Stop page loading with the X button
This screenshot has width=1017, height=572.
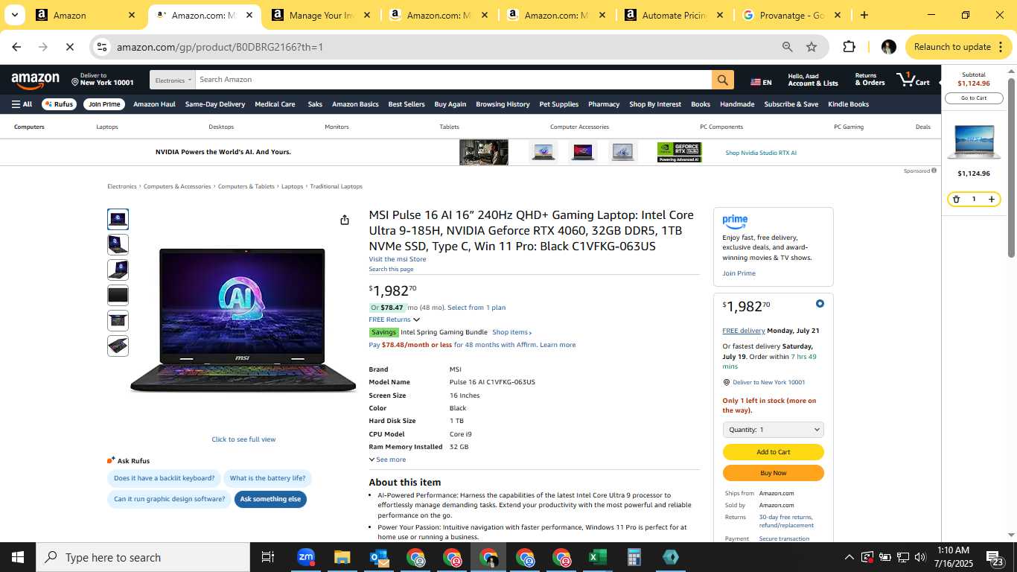(69, 47)
